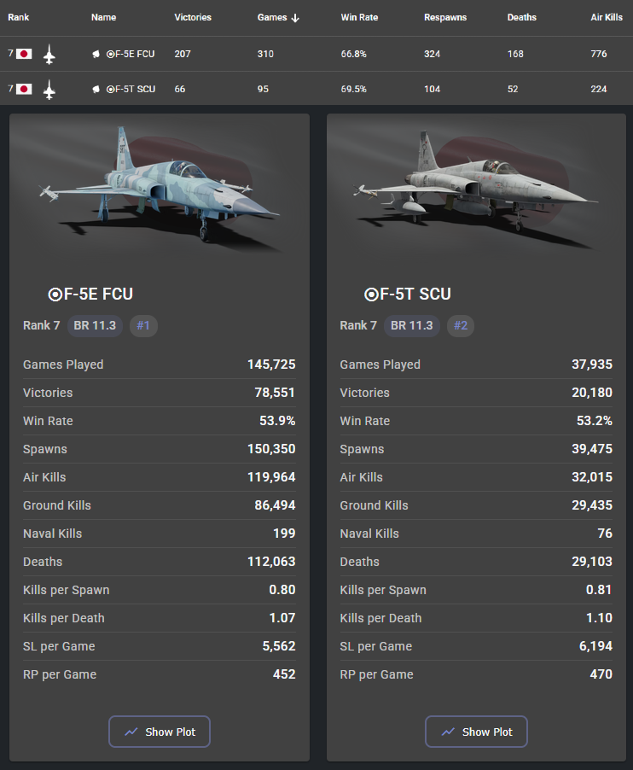The image size is (633, 770).
Task: Click the Japan flag in F-5T SCU row
Action: tap(24, 89)
